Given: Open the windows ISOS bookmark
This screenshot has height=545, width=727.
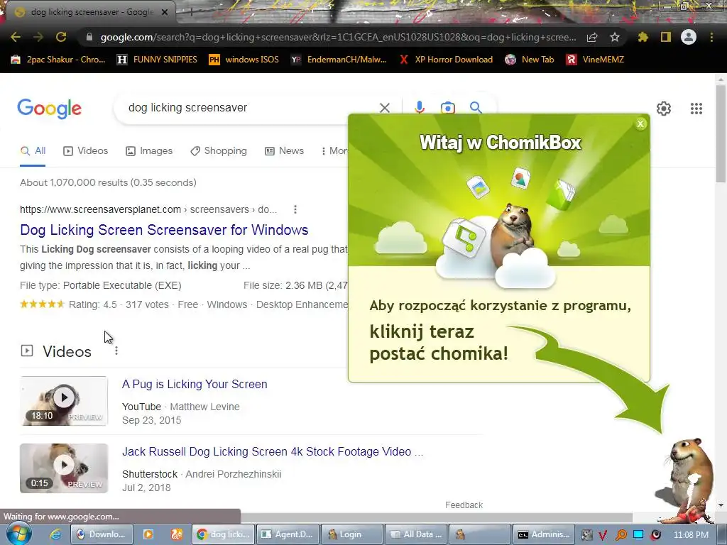Looking at the screenshot, I should click(244, 60).
